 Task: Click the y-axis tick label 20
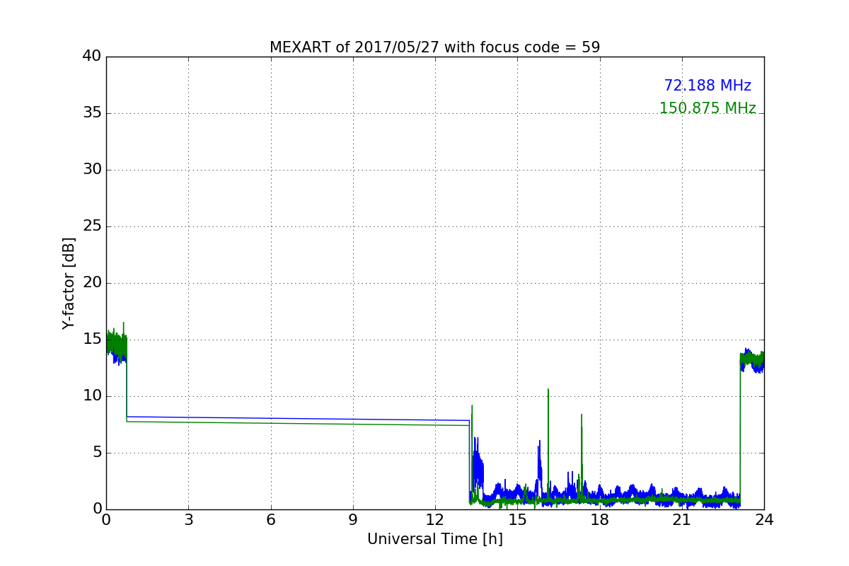pyautogui.click(x=92, y=283)
